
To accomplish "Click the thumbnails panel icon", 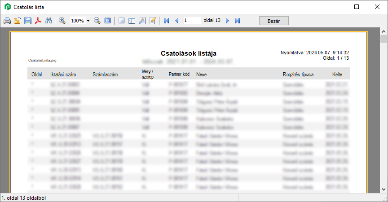I will click(x=132, y=21).
